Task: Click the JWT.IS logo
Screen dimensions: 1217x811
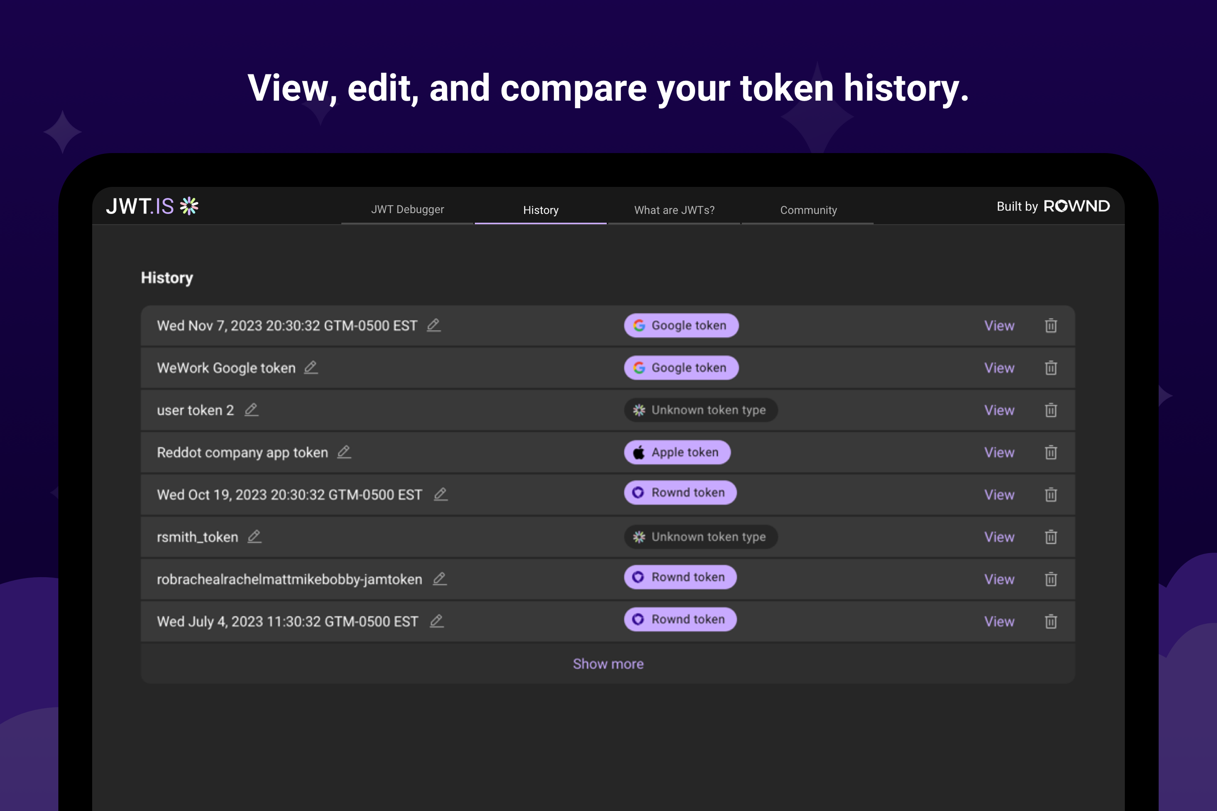Action: click(x=152, y=206)
